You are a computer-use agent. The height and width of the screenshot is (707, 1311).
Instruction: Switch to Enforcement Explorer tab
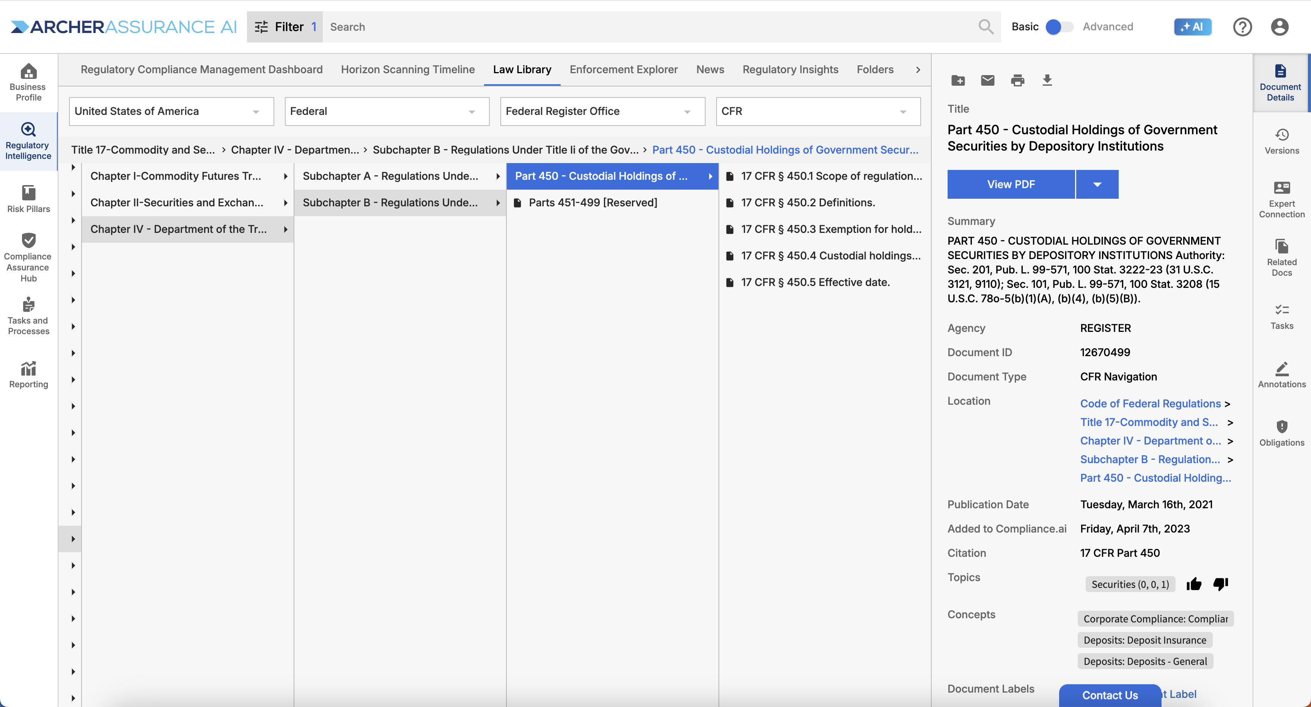coord(623,70)
